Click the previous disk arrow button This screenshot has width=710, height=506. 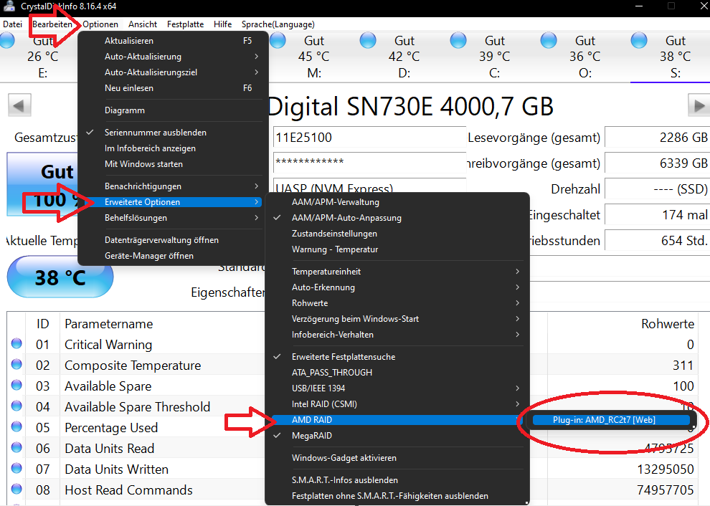pyautogui.click(x=19, y=105)
